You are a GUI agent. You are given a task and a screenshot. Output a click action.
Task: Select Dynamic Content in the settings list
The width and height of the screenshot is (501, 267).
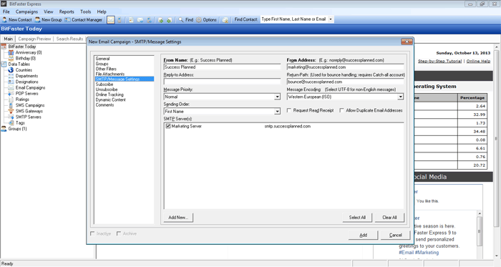pyautogui.click(x=110, y=99)
